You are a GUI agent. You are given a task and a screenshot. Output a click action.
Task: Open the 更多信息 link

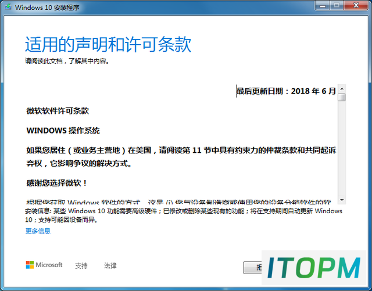pos(38,231)
